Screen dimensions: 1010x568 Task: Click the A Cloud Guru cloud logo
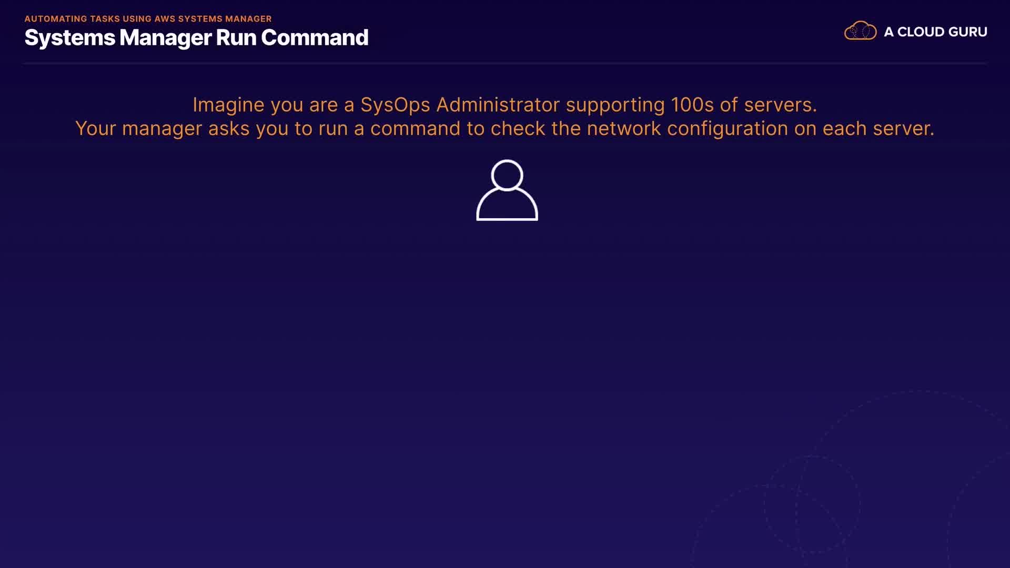click(x=860, y=32)
